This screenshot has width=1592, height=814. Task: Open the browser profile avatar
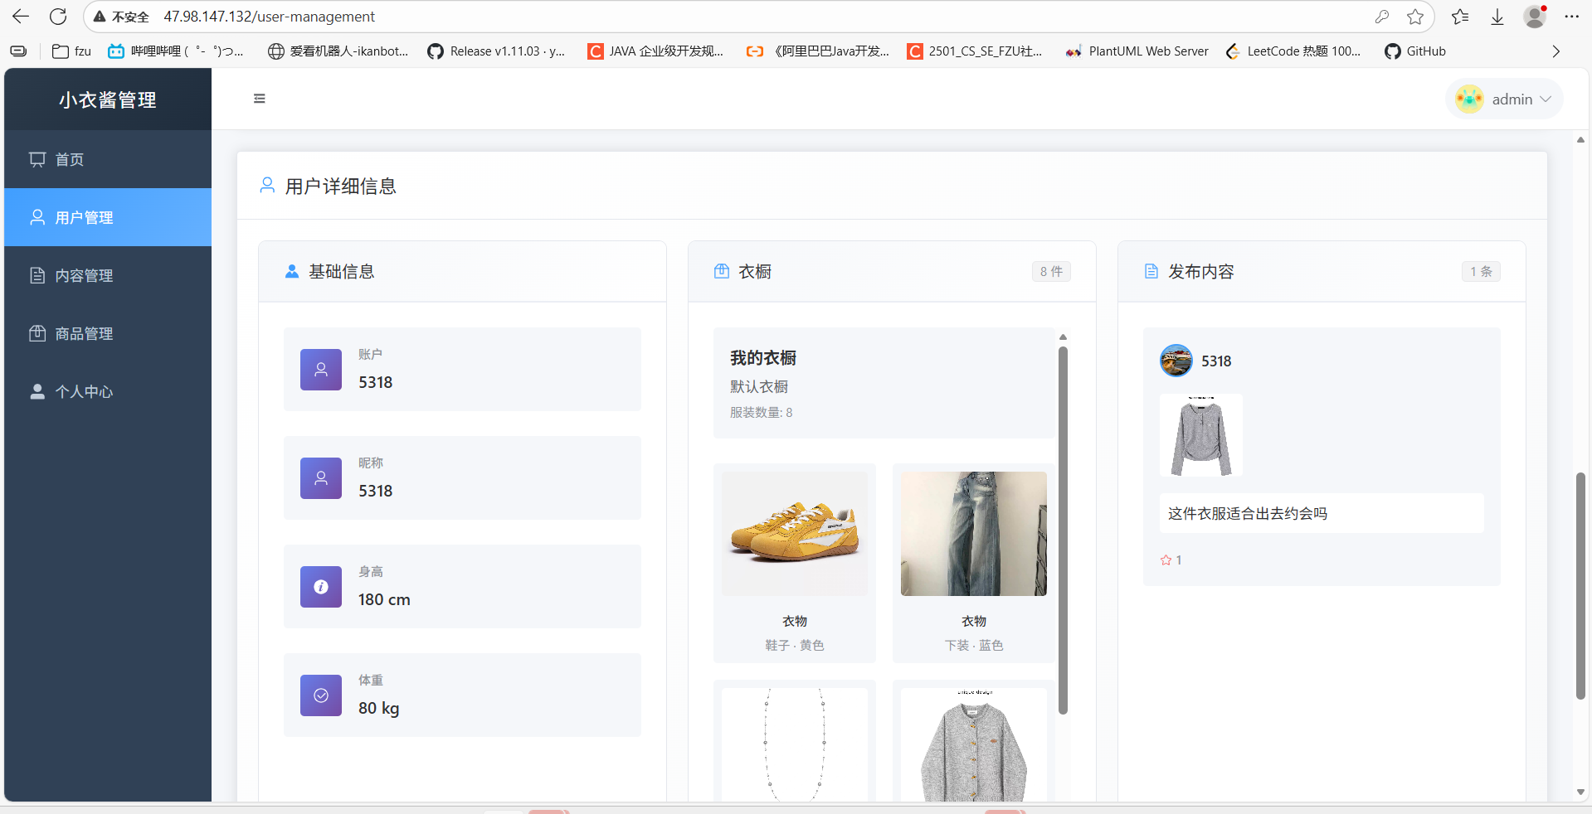click(x=1535, y=17)
